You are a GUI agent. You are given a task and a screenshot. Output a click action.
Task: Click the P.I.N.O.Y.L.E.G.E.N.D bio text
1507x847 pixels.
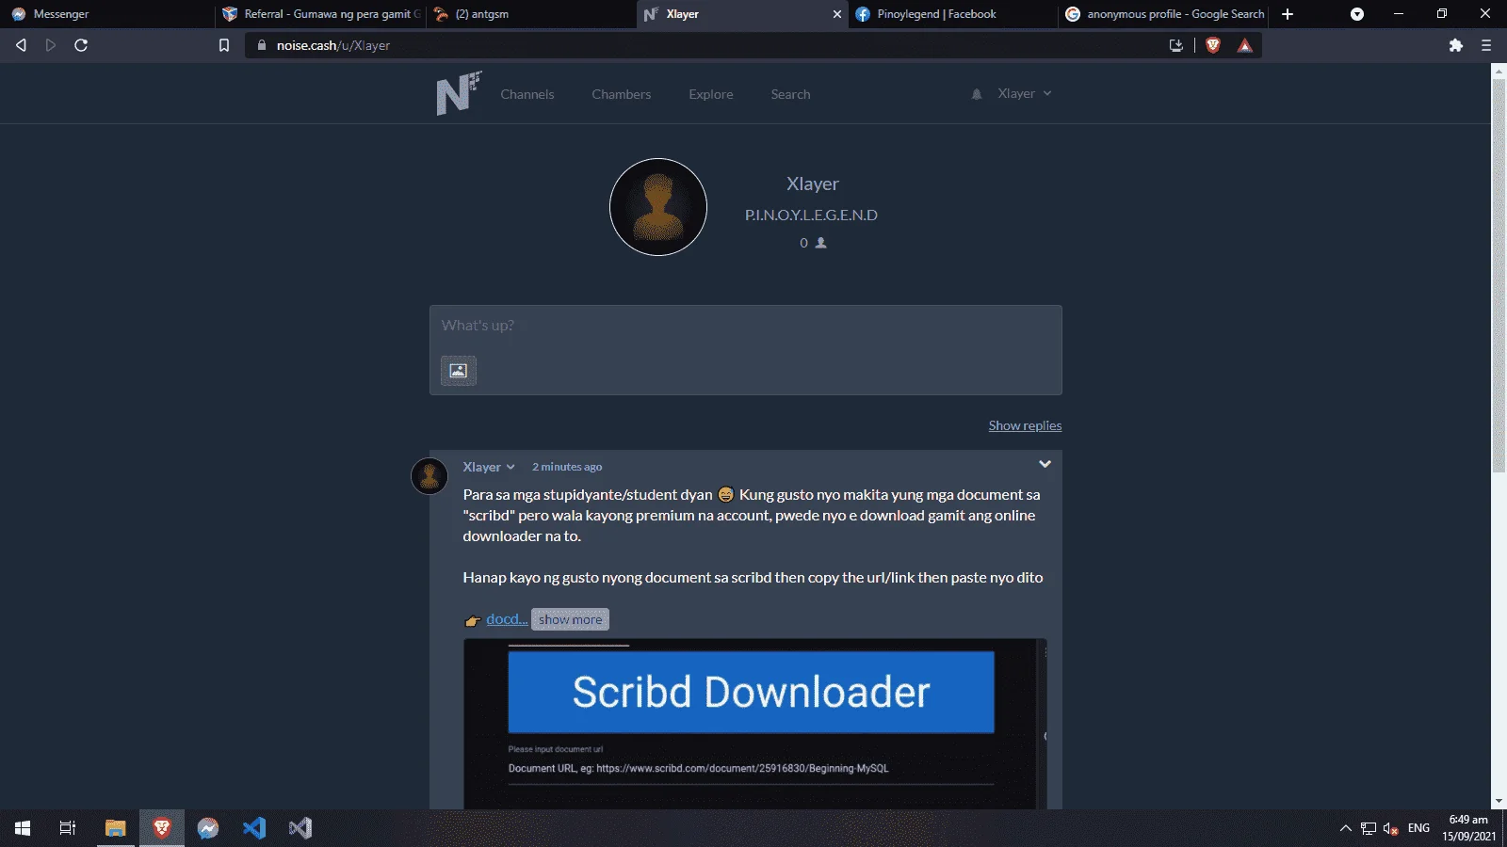click(811, 216)
